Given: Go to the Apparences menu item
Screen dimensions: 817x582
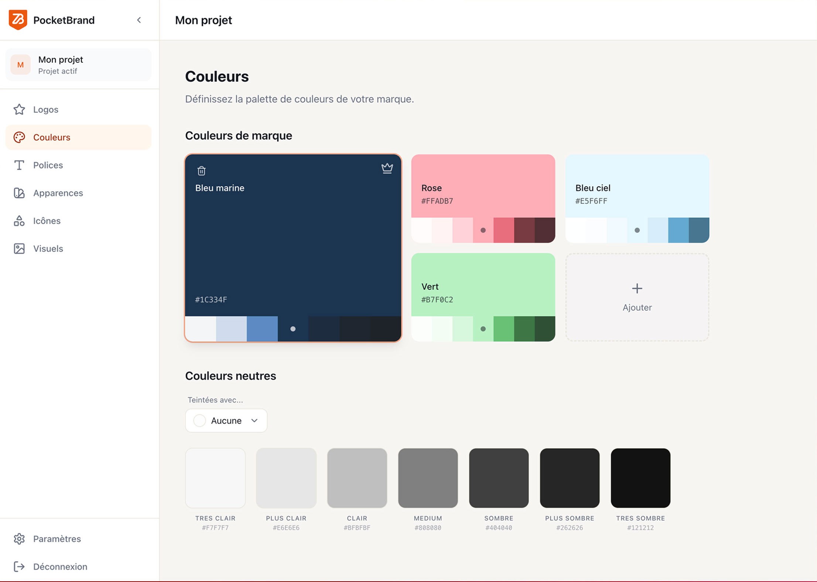Looking at the screenshot, I should (58, 193).
